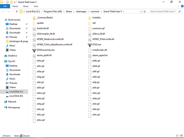Open the View ribbon tab
Screen dimensions: 184x138
tap(36, 6)
